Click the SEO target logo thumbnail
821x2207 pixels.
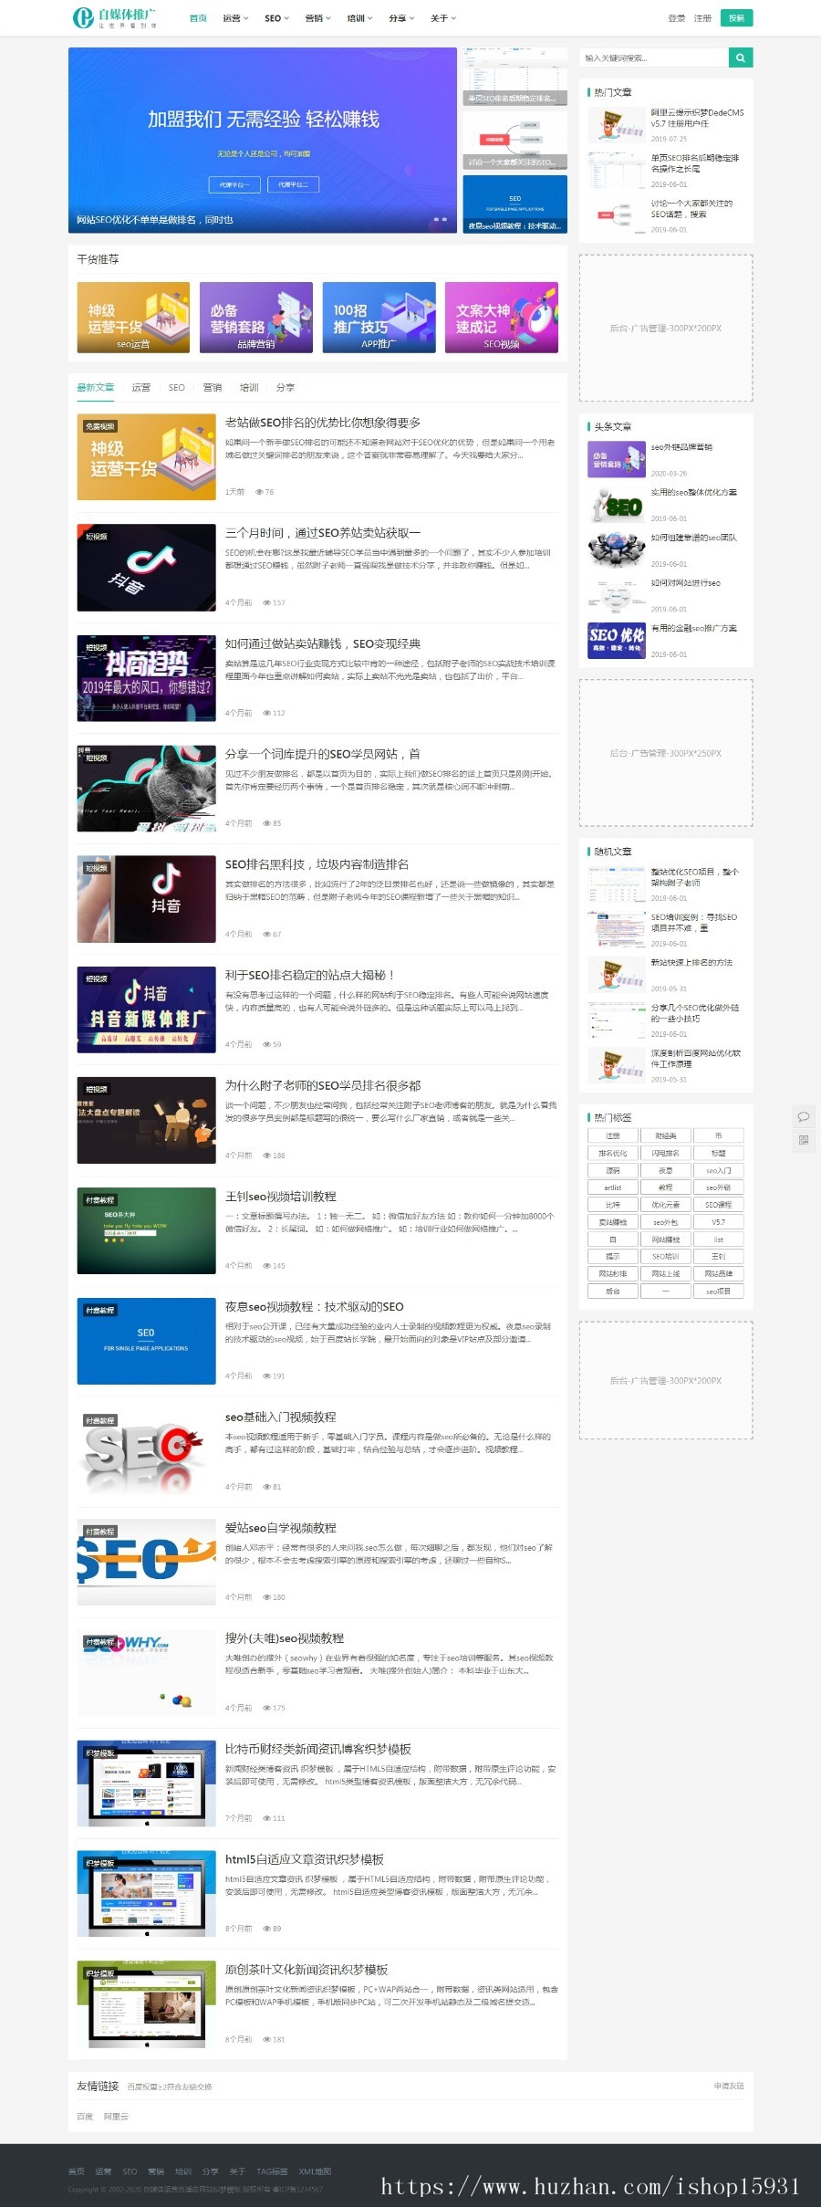pyautogui.click(x=146, y=1452)
